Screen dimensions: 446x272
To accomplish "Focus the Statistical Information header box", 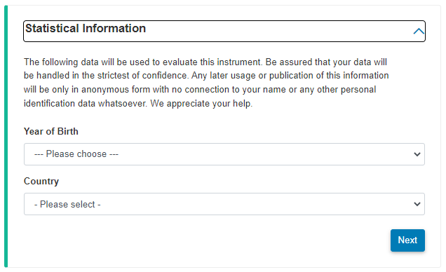I will point(224,32).
